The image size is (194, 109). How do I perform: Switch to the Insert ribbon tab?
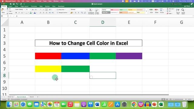pos(10,6)
